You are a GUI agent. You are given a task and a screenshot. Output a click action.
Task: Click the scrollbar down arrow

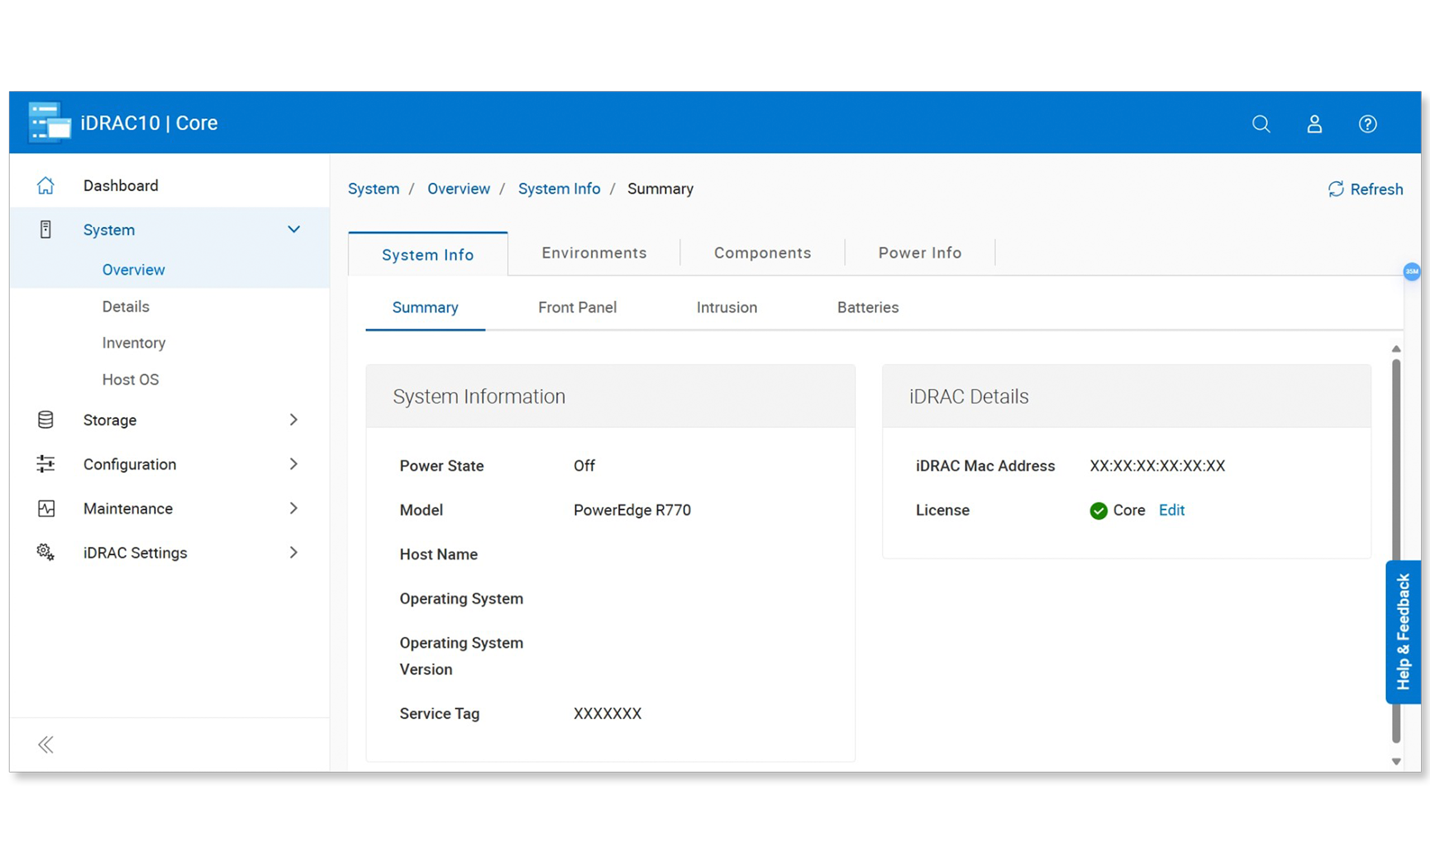coord(1396,761)
